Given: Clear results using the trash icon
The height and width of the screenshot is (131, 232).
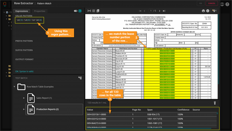Looking at the screenshot, I should coord(214,103).
